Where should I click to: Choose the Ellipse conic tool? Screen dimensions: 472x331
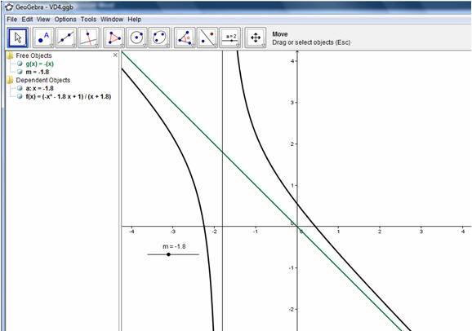click(159, 38)
